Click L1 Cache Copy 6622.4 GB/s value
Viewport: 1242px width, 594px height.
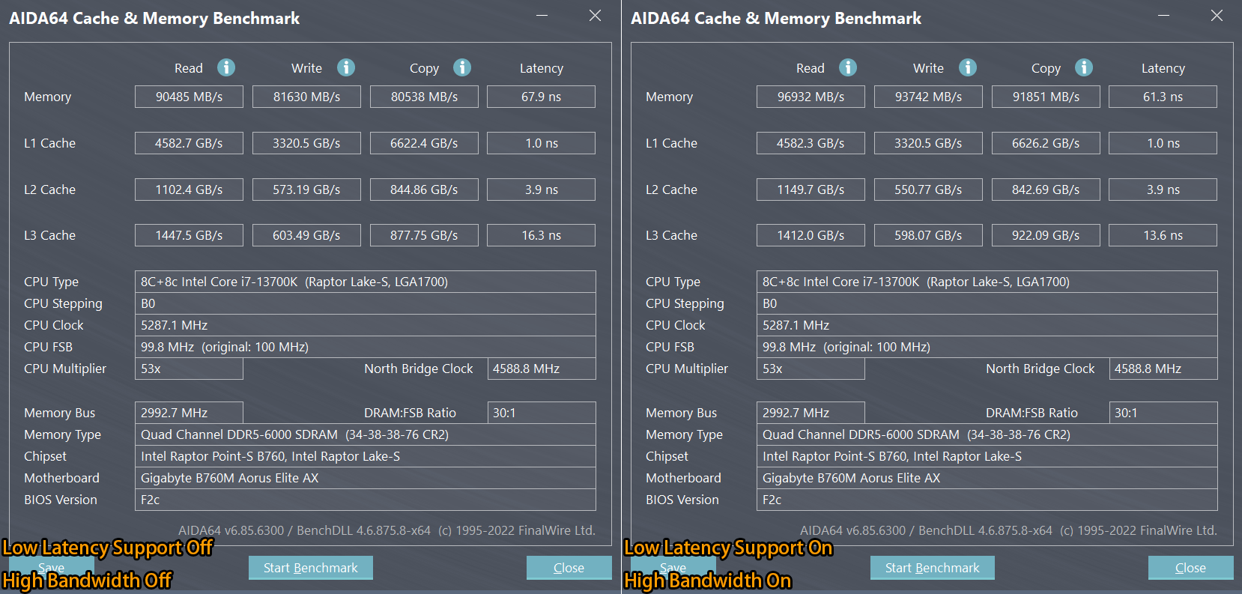pos(424,143)
